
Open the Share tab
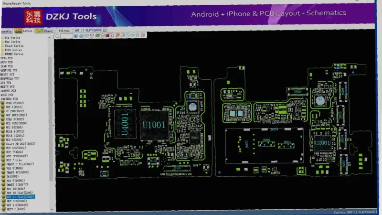point(44,31)
